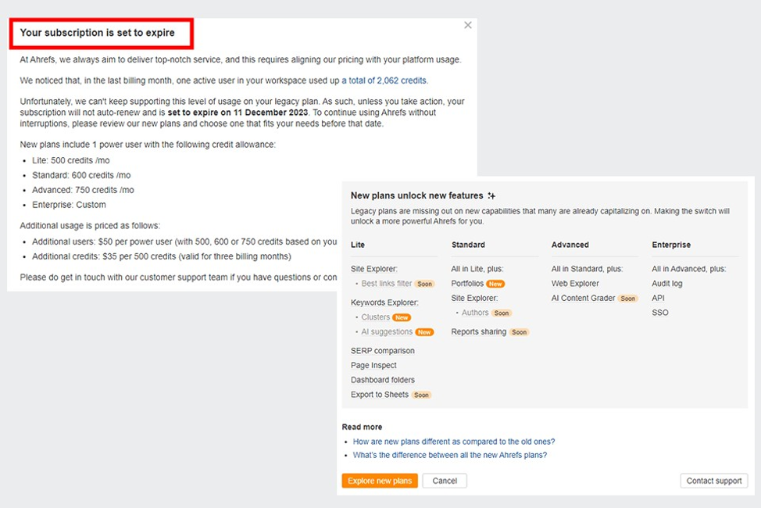Click the Soon badge next to AI Content Grader
The height and width of the screenshot is (508, 761).
tap(628, 299)
